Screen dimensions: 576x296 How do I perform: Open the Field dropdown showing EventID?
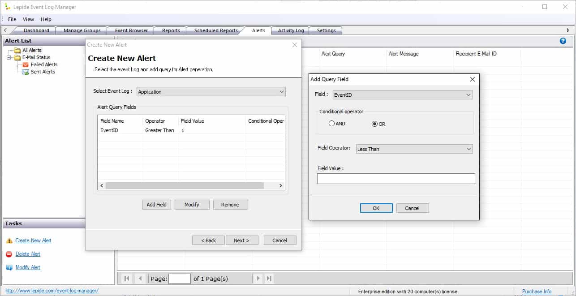click(x=402, y=95)
